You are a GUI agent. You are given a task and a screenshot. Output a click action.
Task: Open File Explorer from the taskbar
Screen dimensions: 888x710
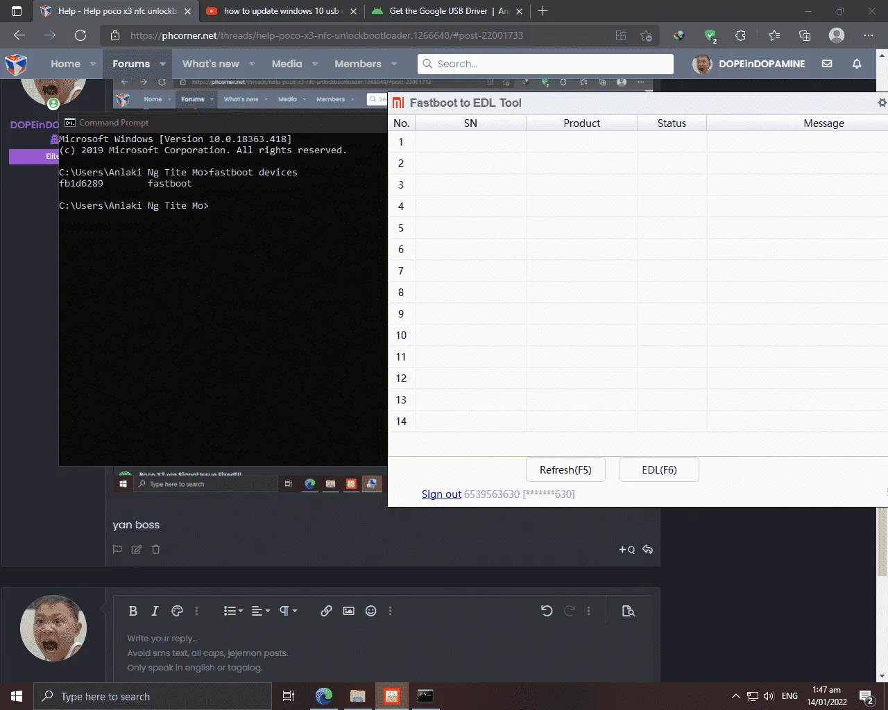tap(358, 696)
